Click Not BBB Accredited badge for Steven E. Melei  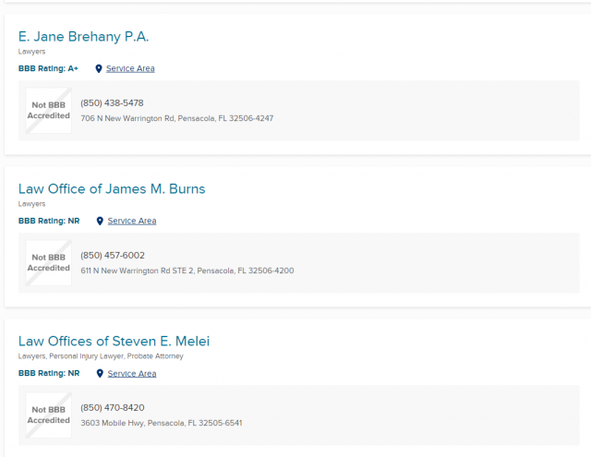point(49,415)
